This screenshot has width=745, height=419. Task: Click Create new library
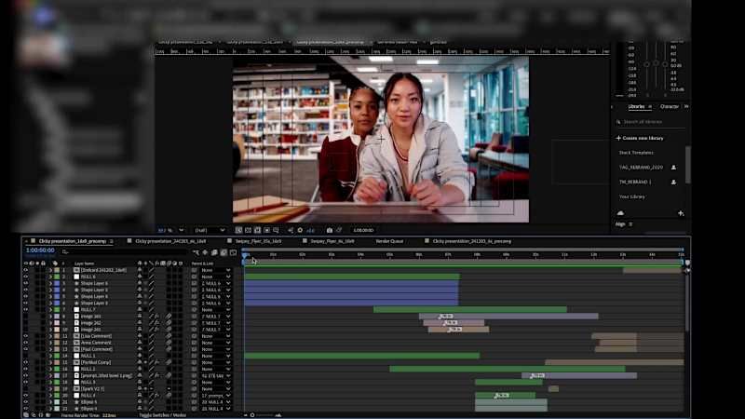(640, 138)
